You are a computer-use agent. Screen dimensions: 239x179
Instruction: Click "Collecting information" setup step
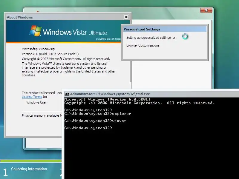29,169
